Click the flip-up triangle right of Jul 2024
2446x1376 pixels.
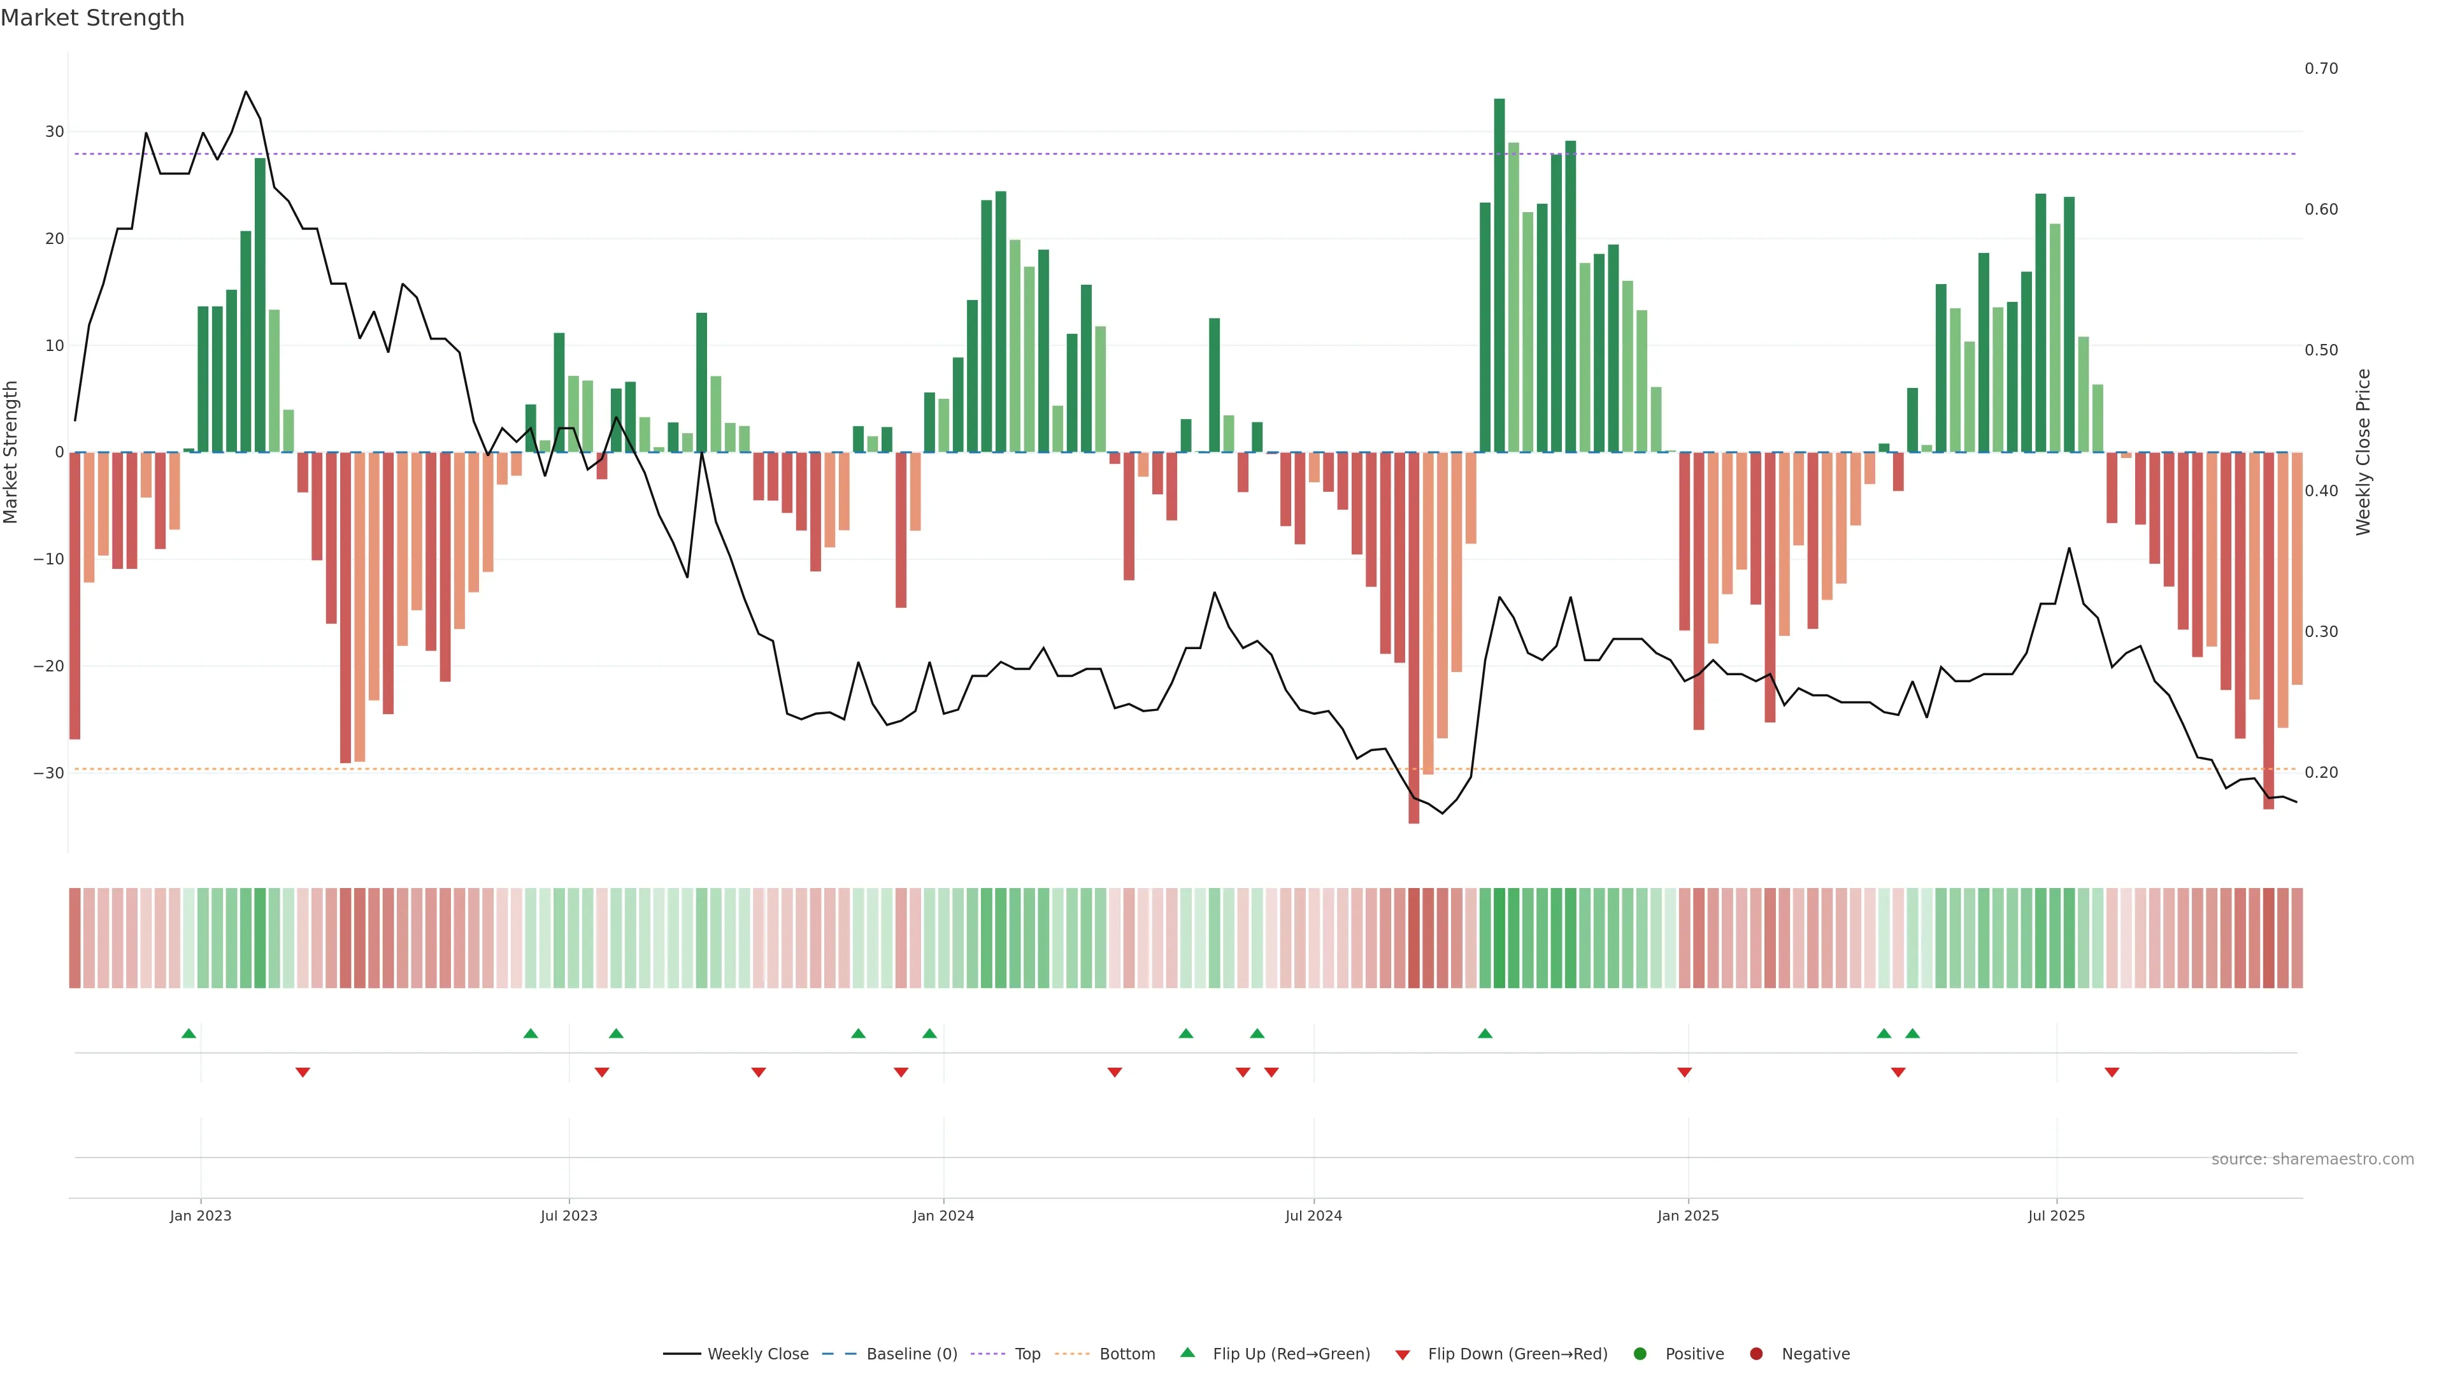(1485, 1033)
